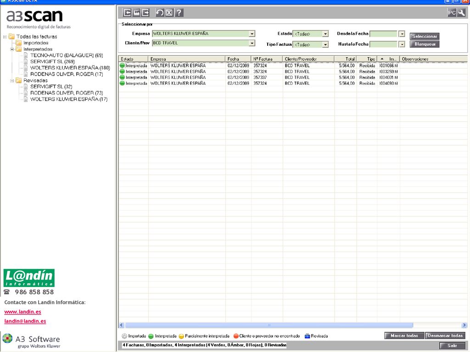Open help with the question mark icon
This screenshot has width=470, height=352.
[179, 12]
